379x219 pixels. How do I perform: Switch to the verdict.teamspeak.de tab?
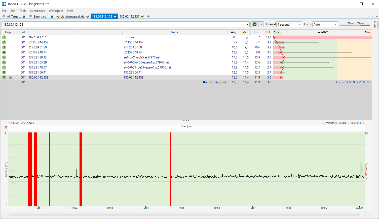[70, 16]
